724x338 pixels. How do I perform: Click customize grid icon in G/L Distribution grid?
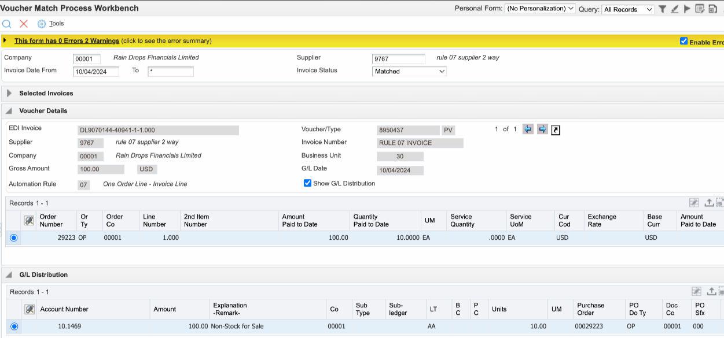pos(696,292)
